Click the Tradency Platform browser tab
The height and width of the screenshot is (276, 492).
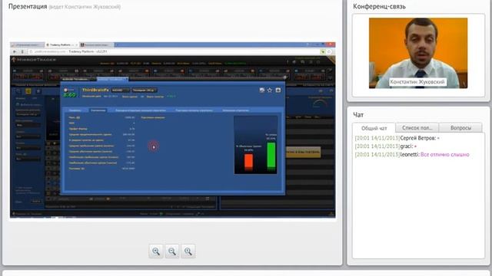(x=61, y=45)
